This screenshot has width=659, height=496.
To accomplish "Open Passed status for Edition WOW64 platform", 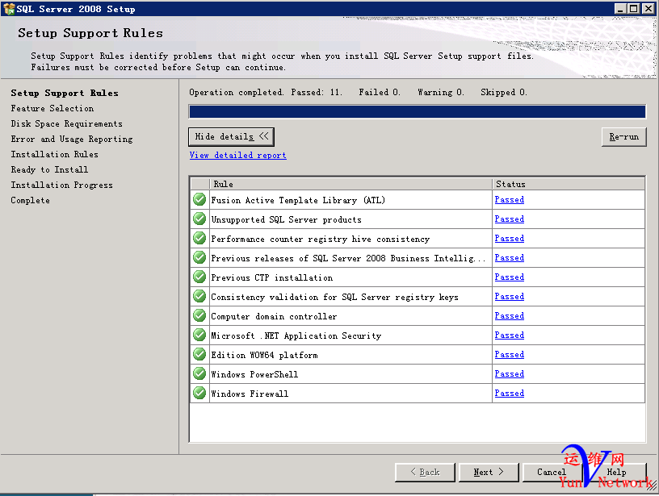I will tap(510, 354).
